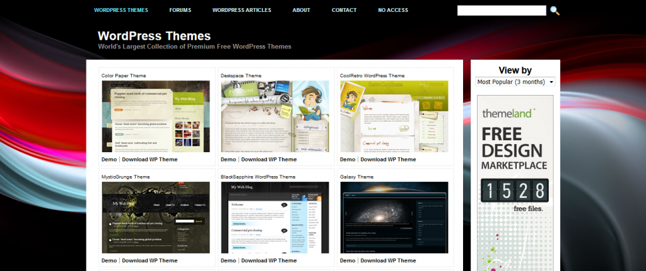Image resolution: width=646 pixels, height=271 pixels.
Task: Click the CoolRetro theme thumbnail
Action: point(394,116)
